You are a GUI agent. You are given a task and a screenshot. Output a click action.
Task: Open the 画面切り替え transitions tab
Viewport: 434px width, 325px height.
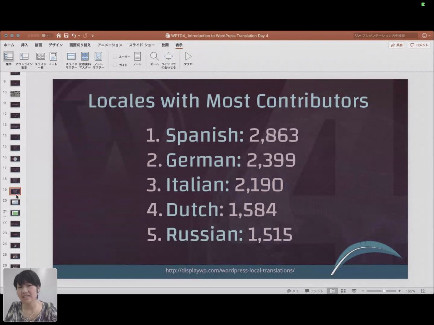[80, 45]
